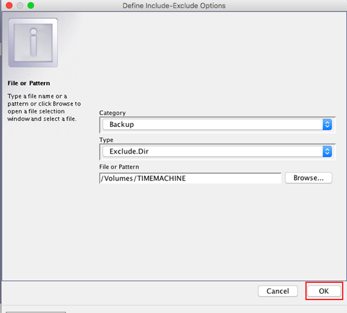Click the Define Include-Exclude Options title bar
The image size is (347, 313).
(174, 6)
